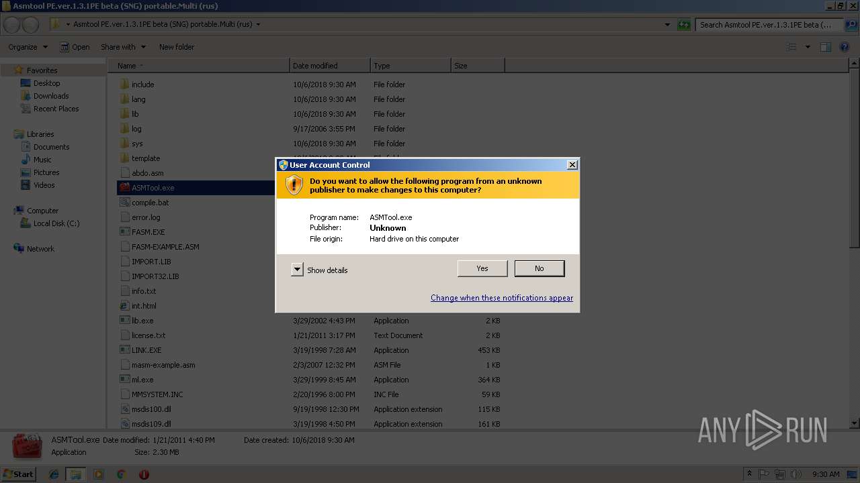The width and height of the screenshot is (860, 483).
Task: Select the FASM.EXE application icon
Action: (124, 232)
